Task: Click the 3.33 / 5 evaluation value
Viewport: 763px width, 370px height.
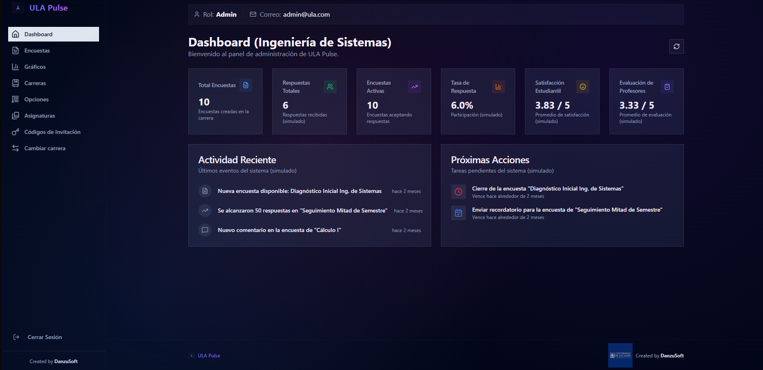Action: (637, 105)
